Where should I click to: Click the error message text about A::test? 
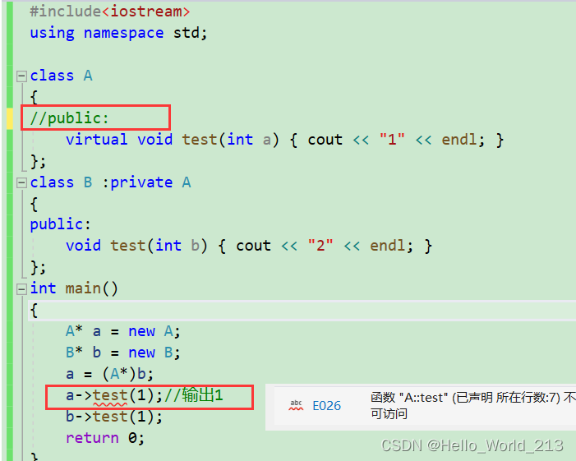(x=472, y=406)
